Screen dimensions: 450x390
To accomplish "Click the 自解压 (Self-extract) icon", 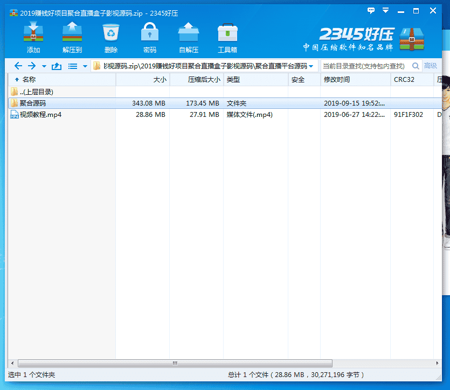I will click(x=189, y=37).
